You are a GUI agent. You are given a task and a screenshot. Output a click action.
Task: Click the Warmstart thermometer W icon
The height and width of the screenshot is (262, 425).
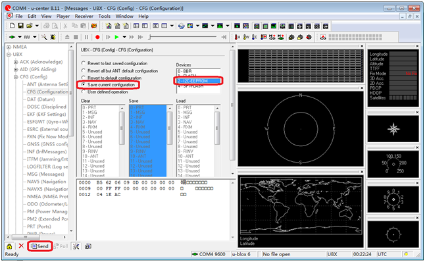pos(246,37)
